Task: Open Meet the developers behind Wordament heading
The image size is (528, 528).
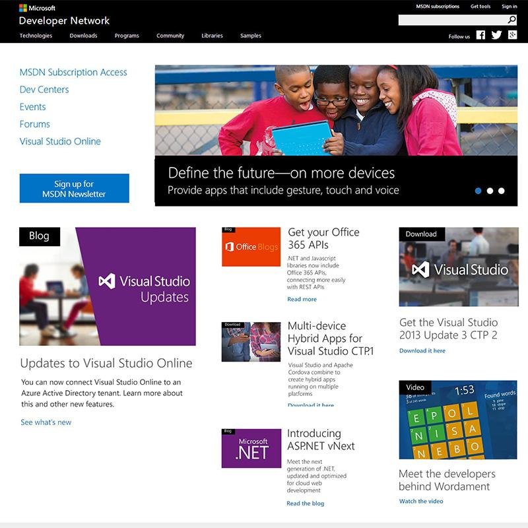Action: point(447,480)
